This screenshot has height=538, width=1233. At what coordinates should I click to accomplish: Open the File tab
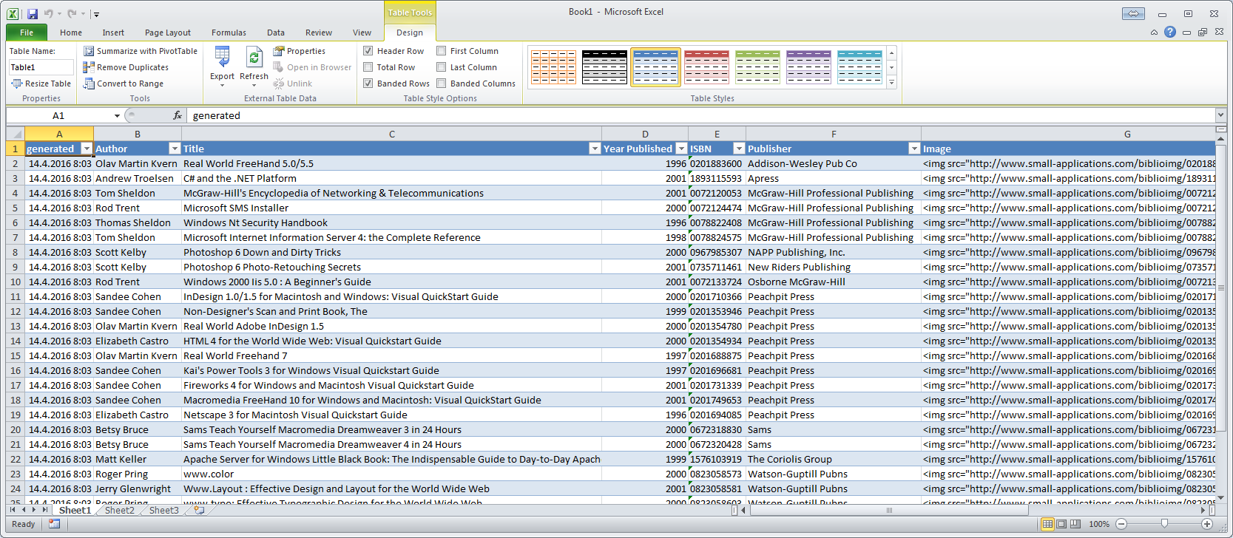tap(27, 33)
